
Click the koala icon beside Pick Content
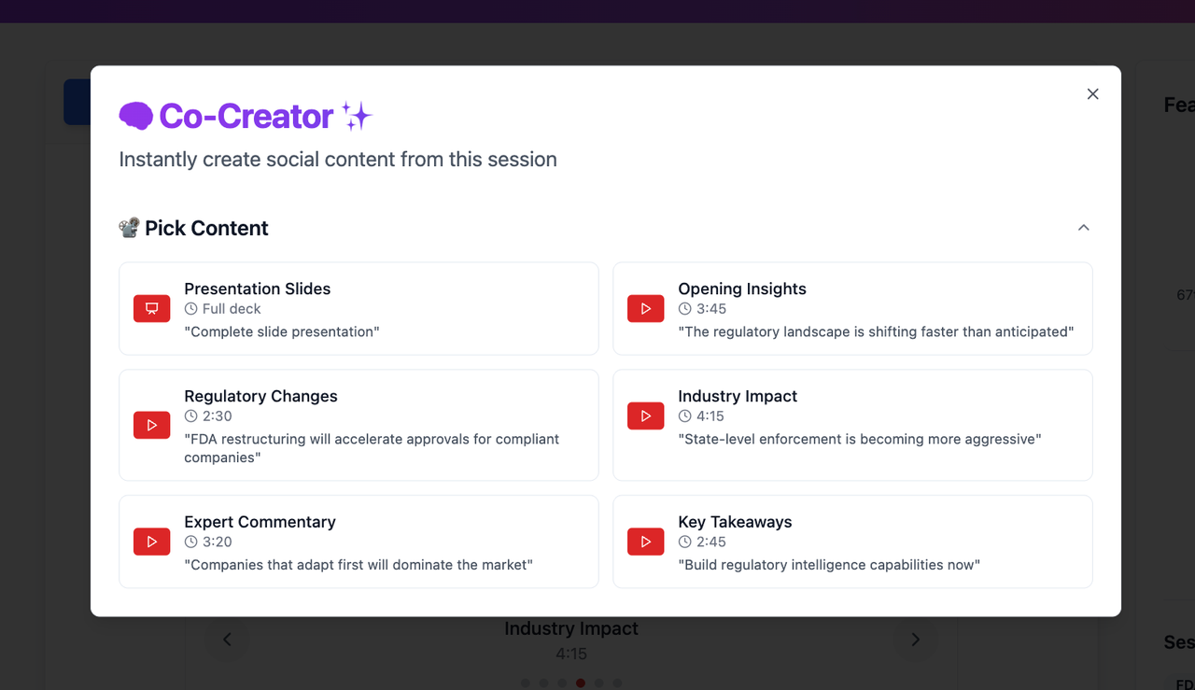[x=129, y=227]
